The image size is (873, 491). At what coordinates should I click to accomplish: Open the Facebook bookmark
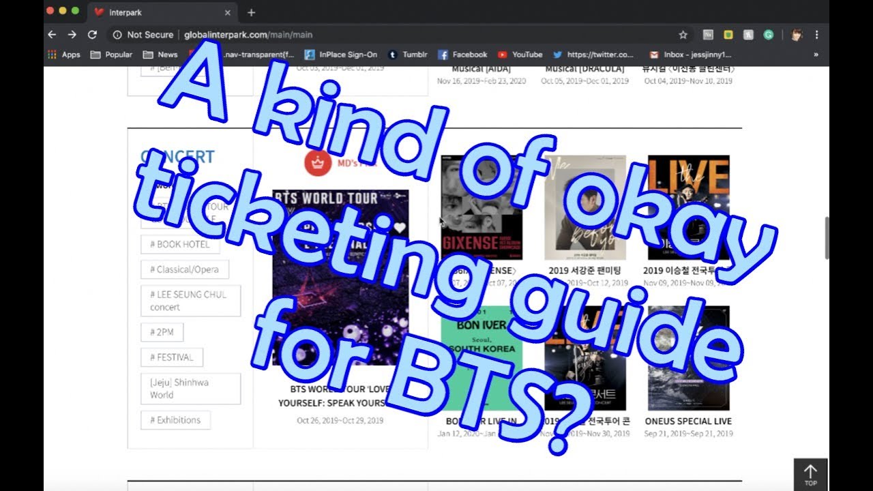462,55
